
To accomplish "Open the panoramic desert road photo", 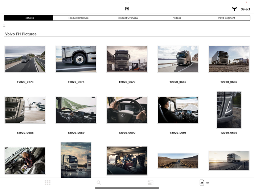I will point(178,161).
